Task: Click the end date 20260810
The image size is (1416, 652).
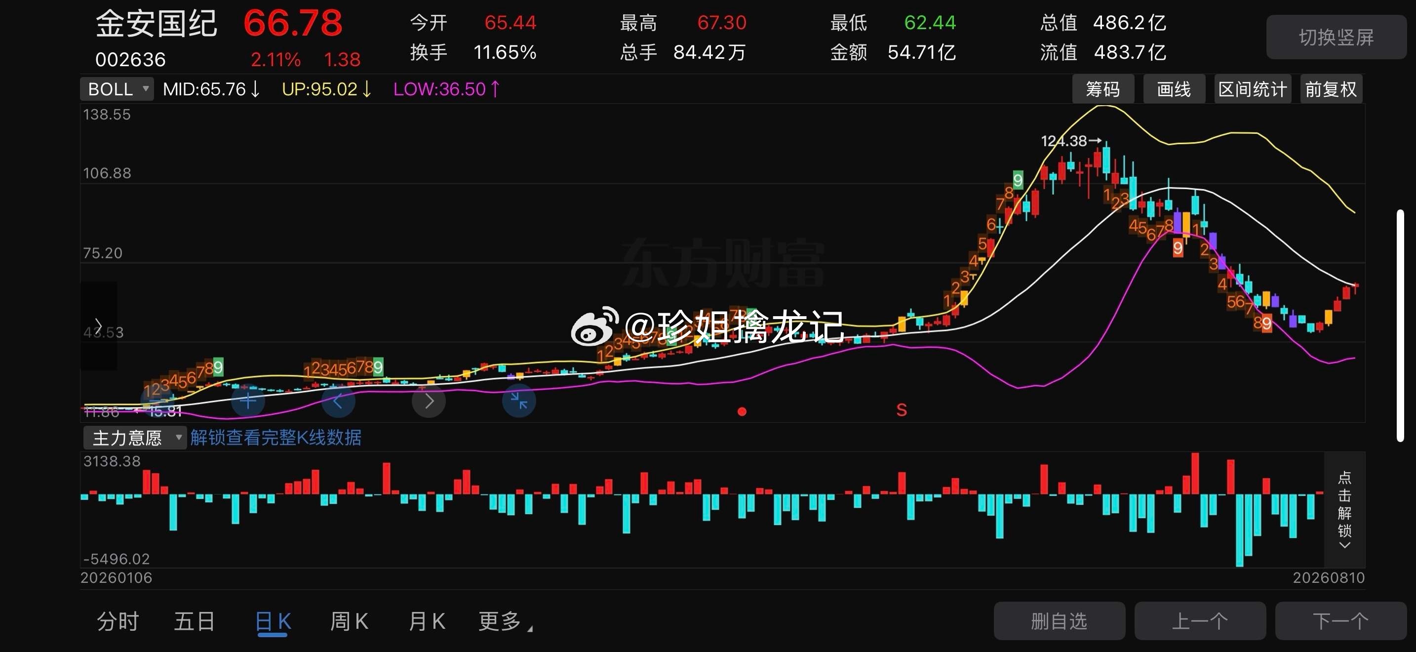Action: click(x=1329, y=578)
